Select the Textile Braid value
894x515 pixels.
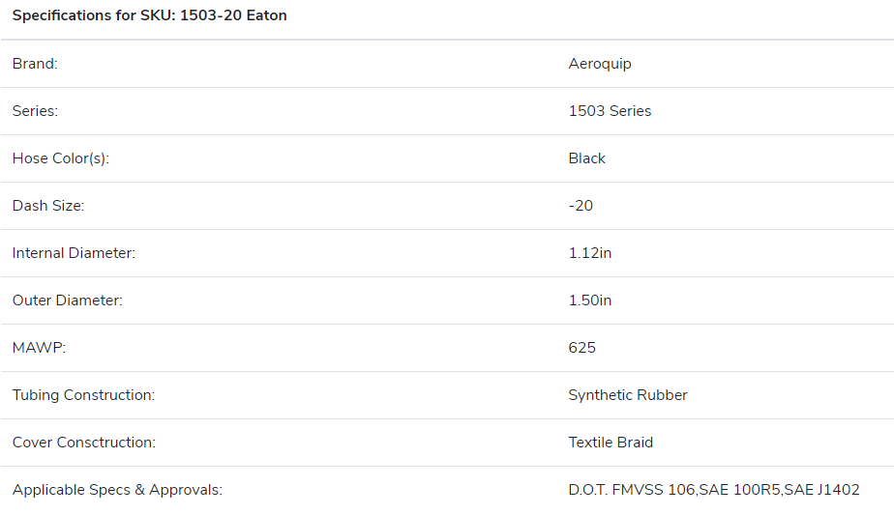(x=611, y=443)
